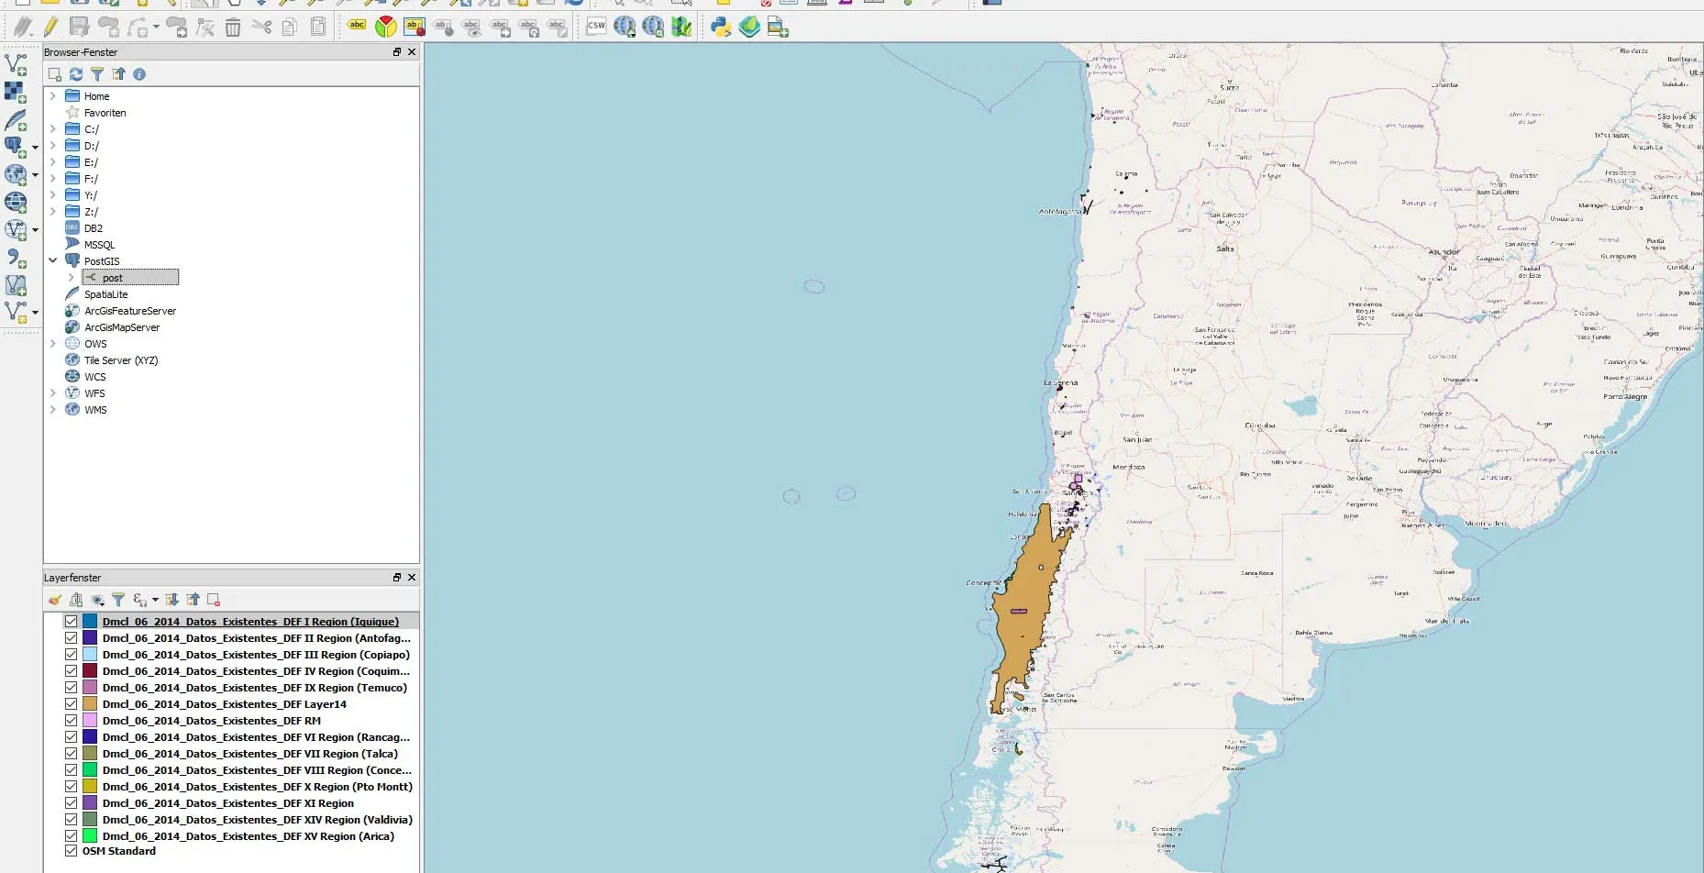The width and height of the screenshot is (1704, 873).
Task: Close the Browser-Fenster panel
Action: point(412,52)
